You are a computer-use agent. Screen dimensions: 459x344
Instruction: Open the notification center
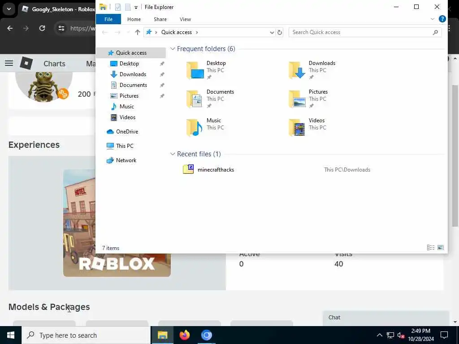point(444,335)
